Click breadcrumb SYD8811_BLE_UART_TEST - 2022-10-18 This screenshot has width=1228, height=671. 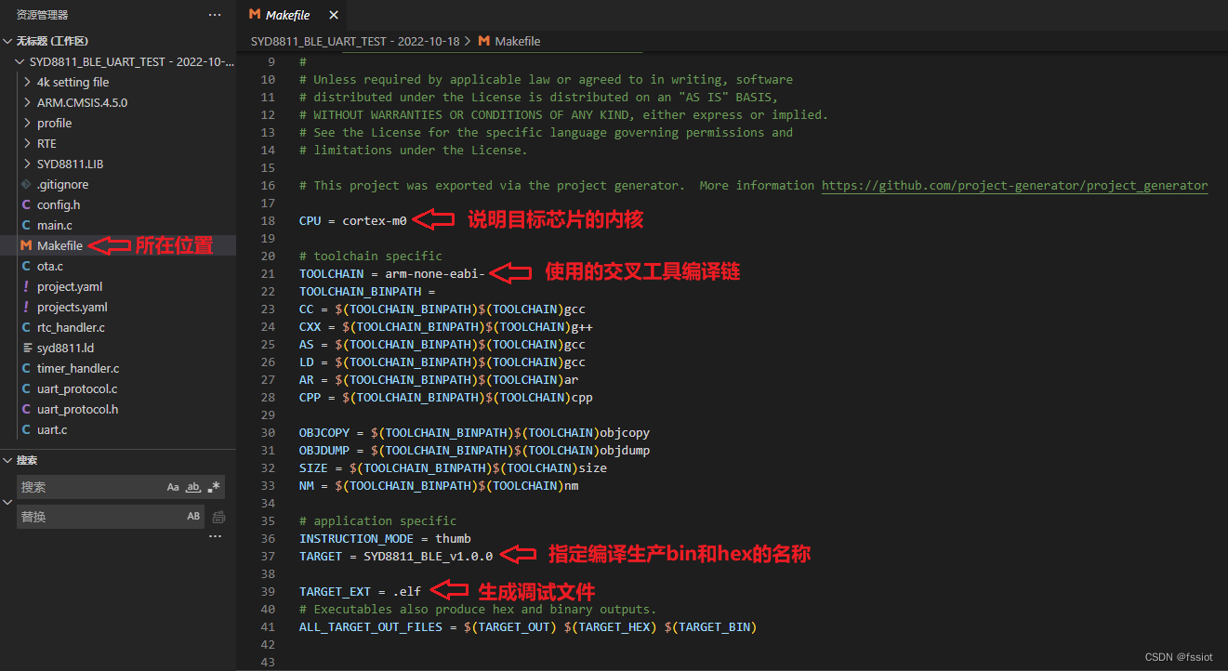click(355, 41)
